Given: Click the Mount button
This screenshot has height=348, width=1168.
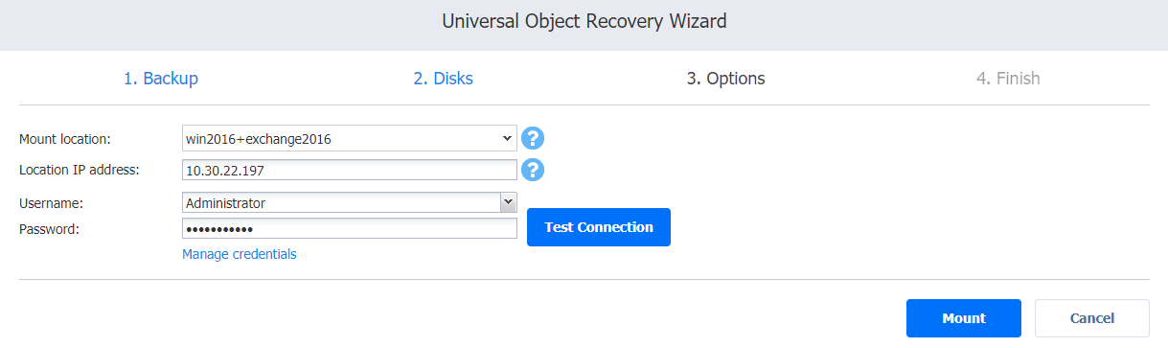Looking at the screenshot, I should pos(964,318).
